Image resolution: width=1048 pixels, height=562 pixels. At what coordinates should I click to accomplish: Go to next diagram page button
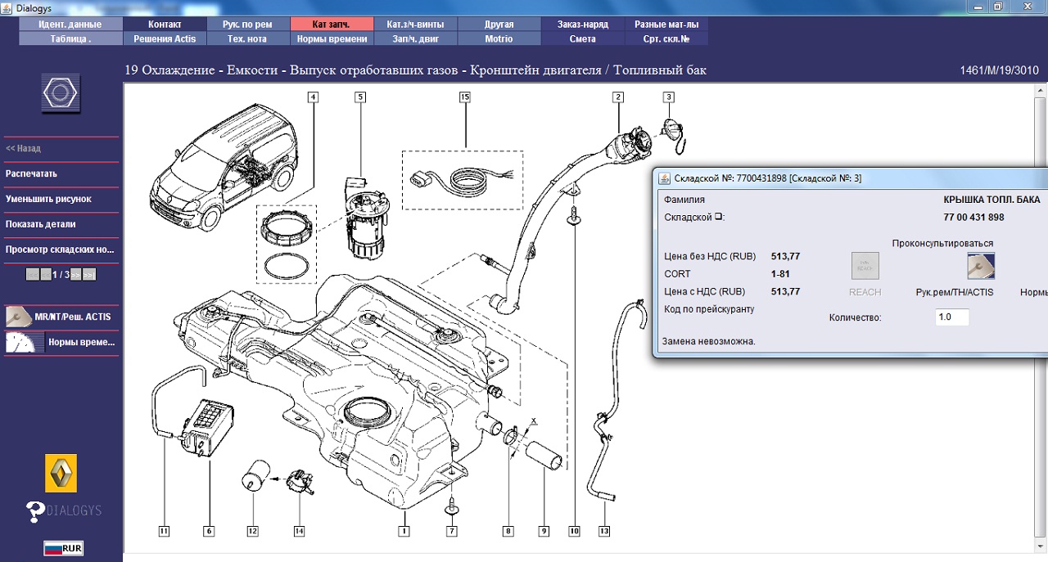(75, 275)
